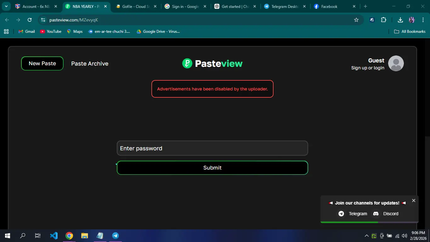430x242 pixels.
Task: Close the Facebook tab
Action: pyautogui.click(x=354, y=6)
